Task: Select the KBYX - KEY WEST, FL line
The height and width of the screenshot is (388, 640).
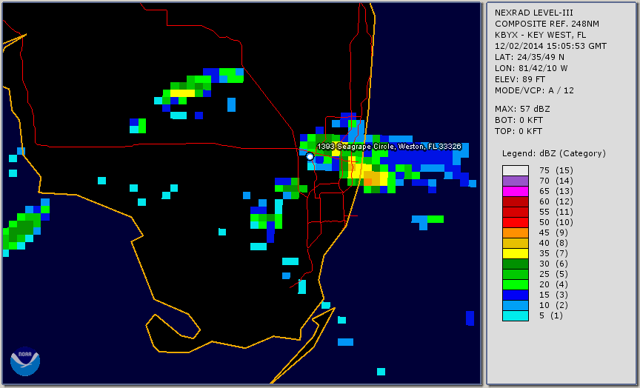Action: 541,35
